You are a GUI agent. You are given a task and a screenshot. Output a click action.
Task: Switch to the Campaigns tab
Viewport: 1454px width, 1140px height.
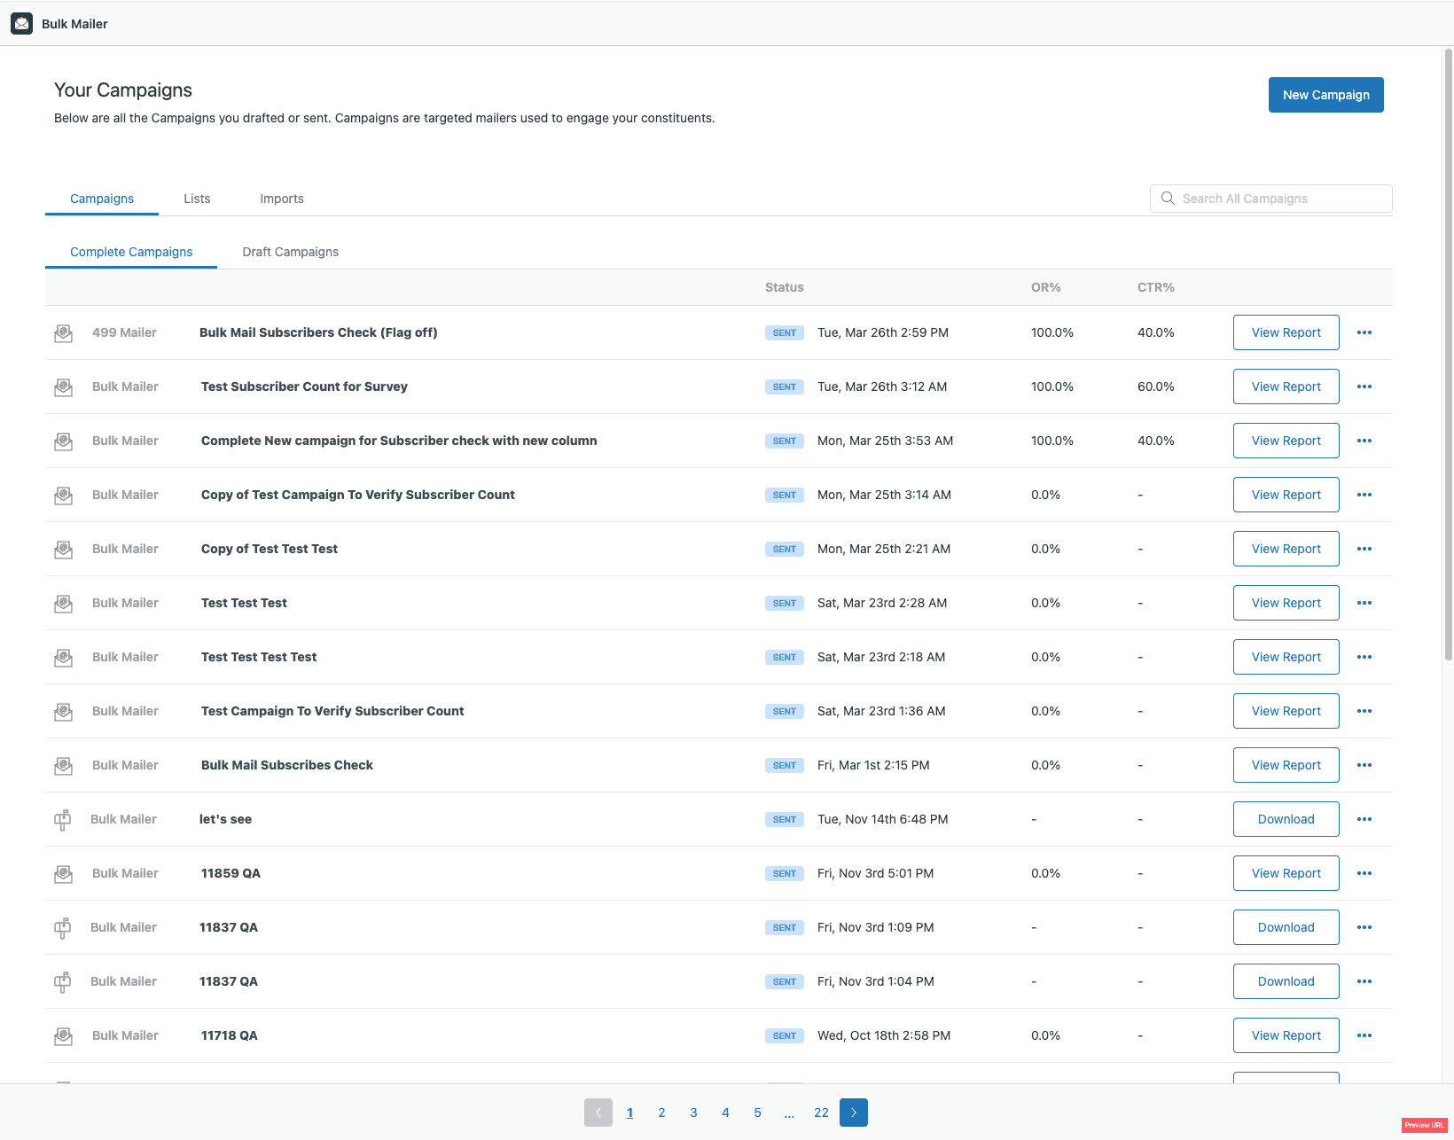point(102,199)
